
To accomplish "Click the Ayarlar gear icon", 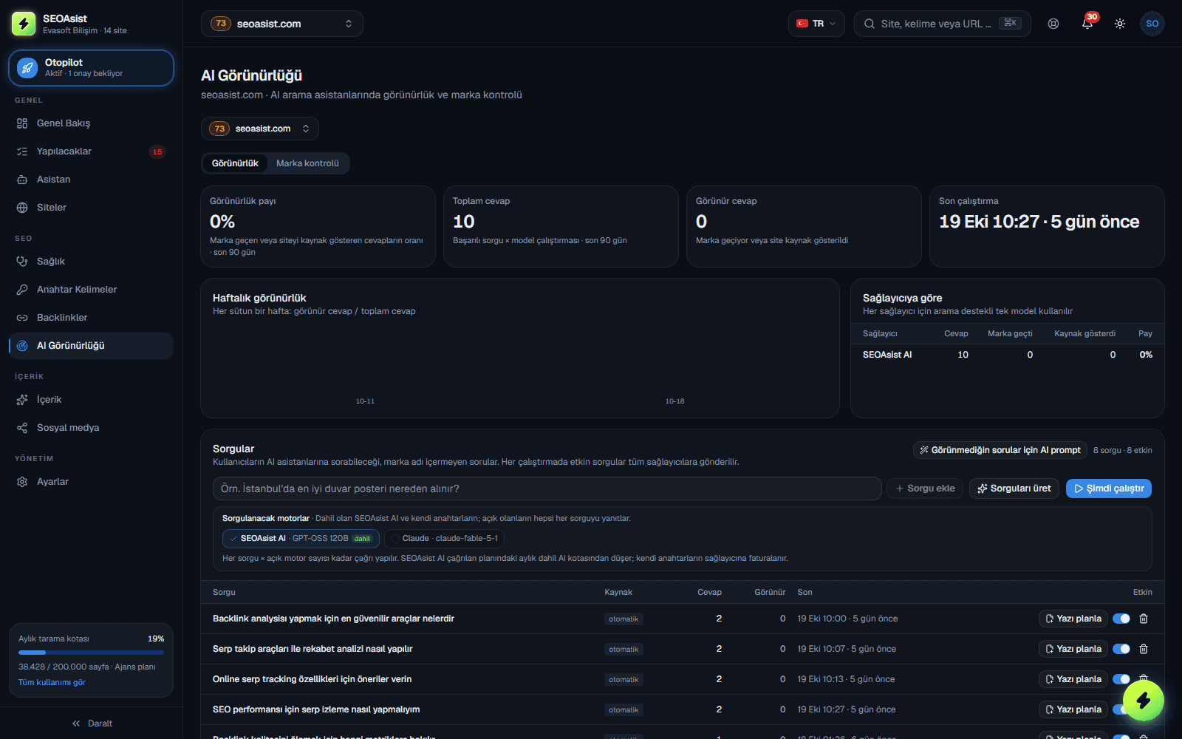I will [x=22, y=482].
